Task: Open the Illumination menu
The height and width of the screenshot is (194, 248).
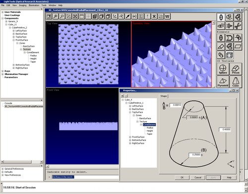Action: coord(34,5)
